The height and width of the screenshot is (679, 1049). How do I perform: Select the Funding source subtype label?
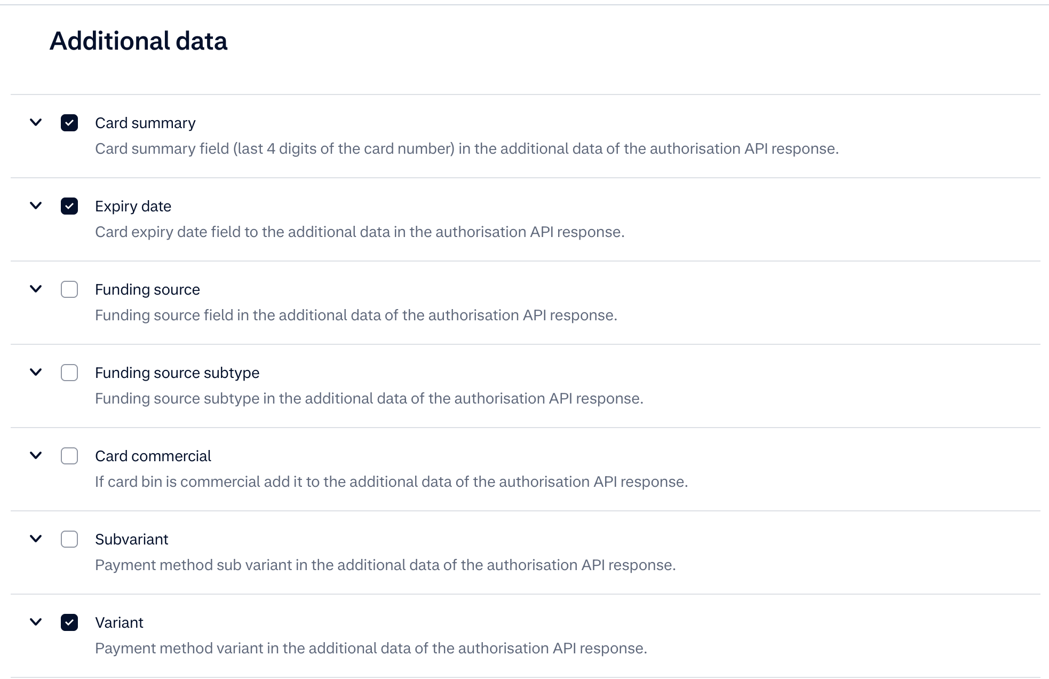177,373
